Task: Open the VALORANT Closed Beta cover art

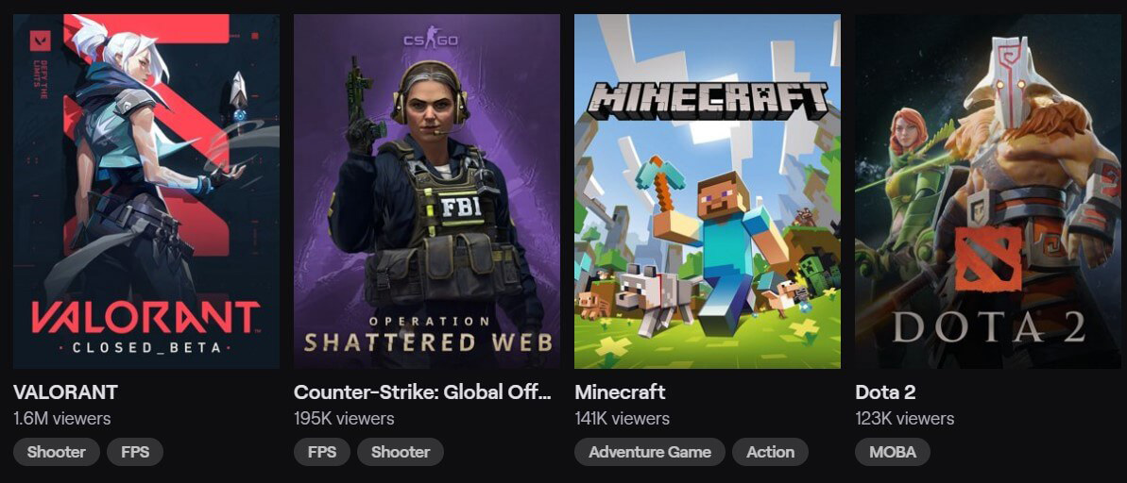Action: coord(145,191)
